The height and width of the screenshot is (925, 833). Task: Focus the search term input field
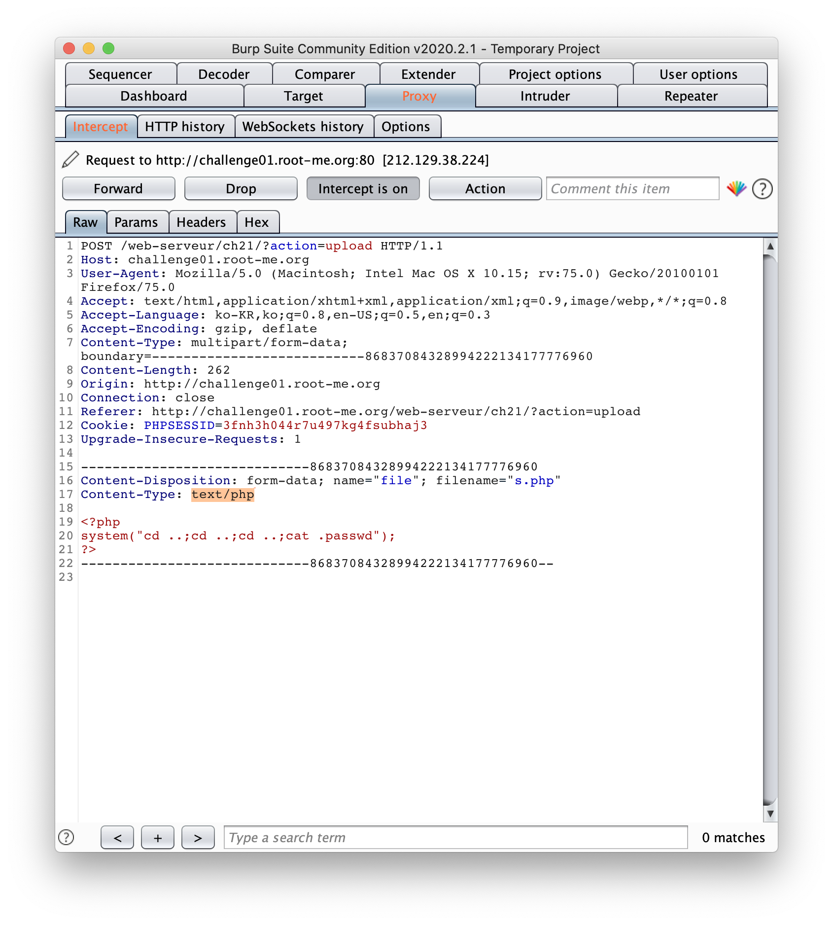point(456,837)
